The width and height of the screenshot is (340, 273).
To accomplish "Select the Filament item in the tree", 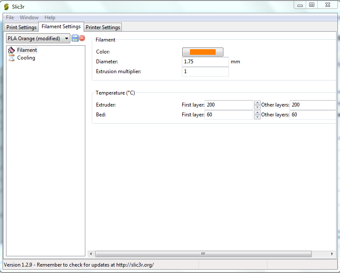I will click(x=27, y=50).
